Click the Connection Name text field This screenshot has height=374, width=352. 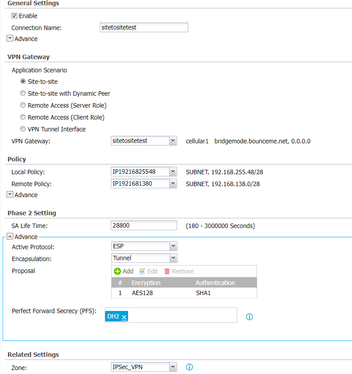coord(144,27)
